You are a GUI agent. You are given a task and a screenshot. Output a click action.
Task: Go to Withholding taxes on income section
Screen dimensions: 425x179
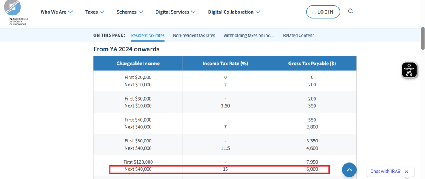pyautogui.click(x=249, y=35)
